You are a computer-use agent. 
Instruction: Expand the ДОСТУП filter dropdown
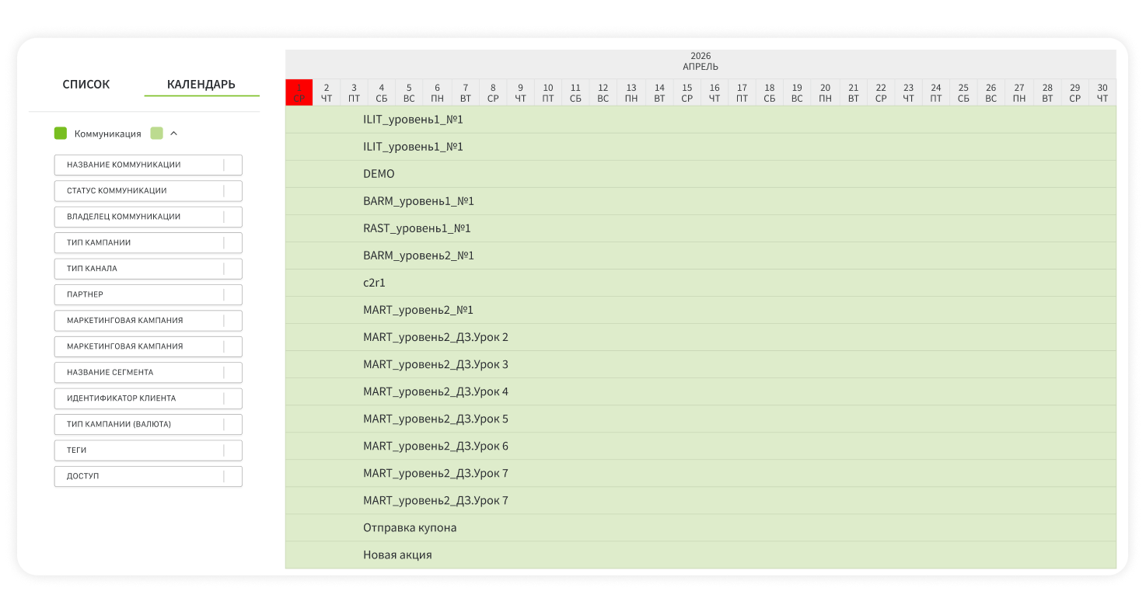pos(148,476)
